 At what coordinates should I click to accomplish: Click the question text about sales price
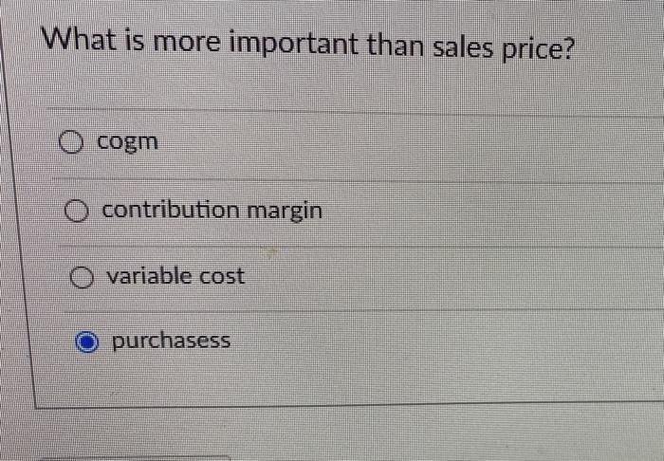[308, 45]
